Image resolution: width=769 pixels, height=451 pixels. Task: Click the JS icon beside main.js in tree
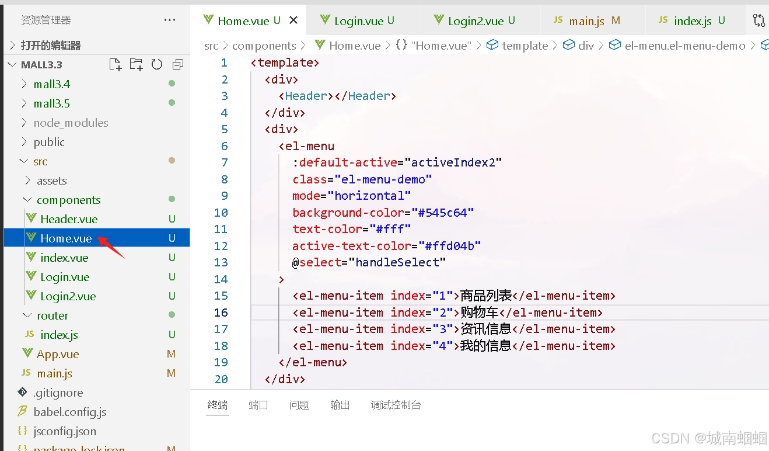click(x=26, y=373)
